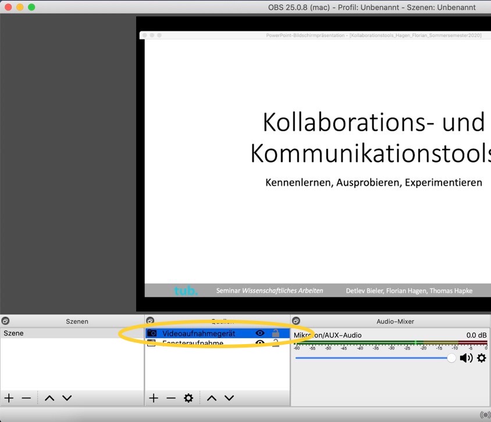Open the Mikrofon/AUX-Audio settings gear

(x=481, y=358)
